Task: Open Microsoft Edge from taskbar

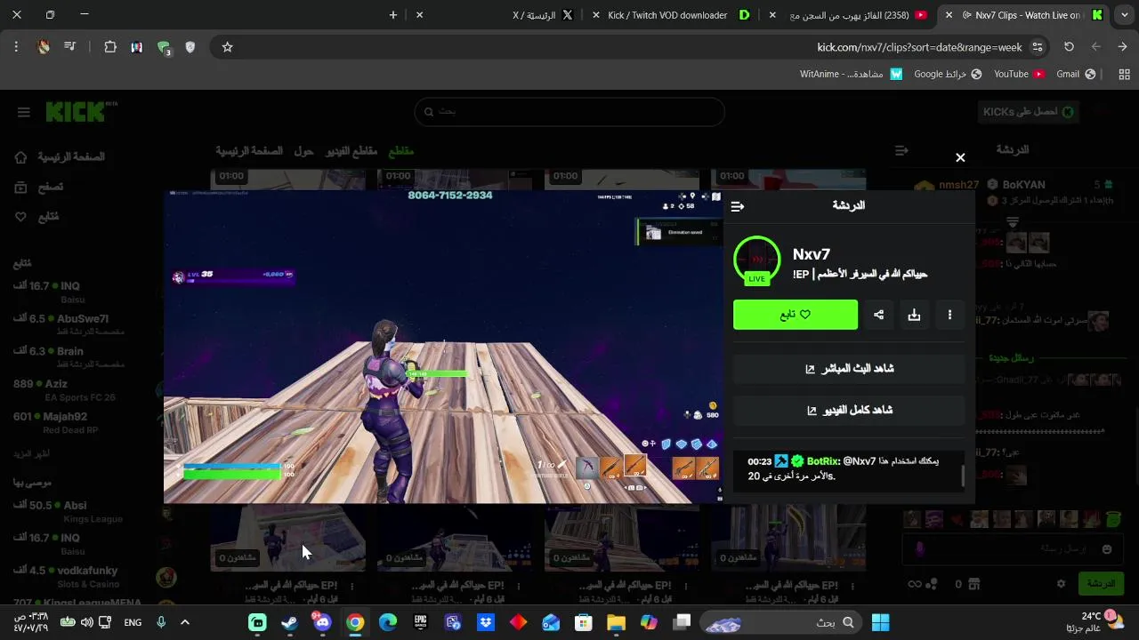Action: click(388, 622)
